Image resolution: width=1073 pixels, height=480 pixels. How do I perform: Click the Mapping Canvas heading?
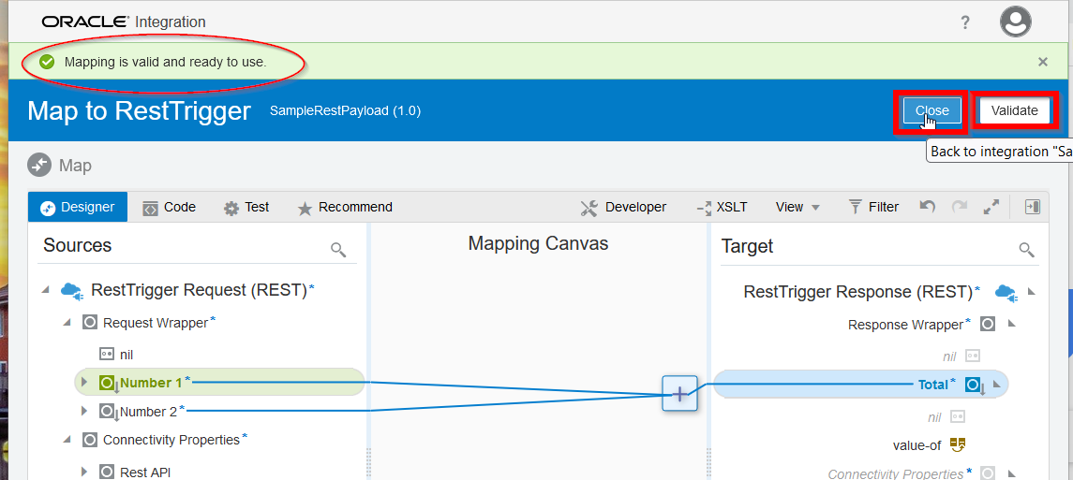pyautogui.click(x=538, y=244)
